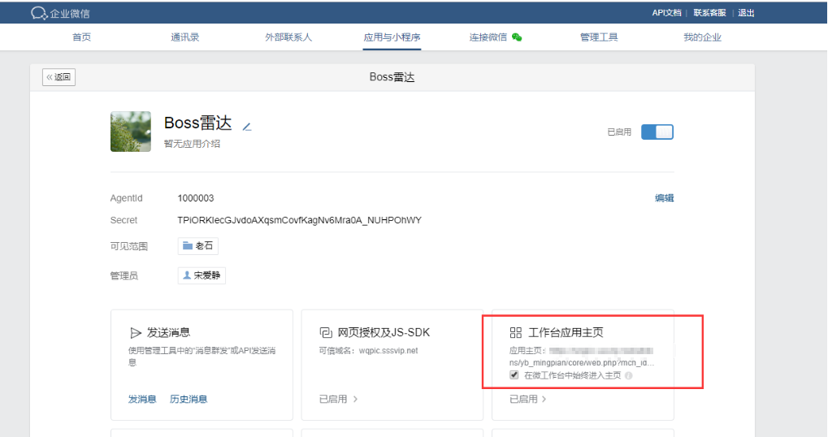The width and height of the screenshot is (828, 437).
Task: Expand 已启用 under 工作台应用主页
Action: (x=528, y=399)
